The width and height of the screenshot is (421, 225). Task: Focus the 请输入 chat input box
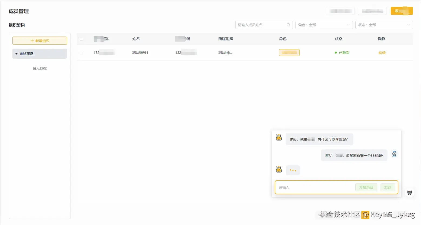pos(315,187)
